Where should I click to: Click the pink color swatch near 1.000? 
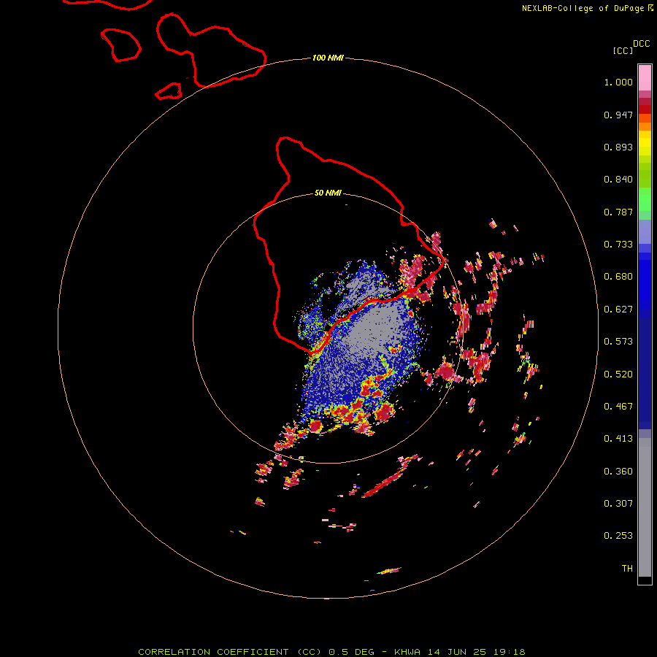click(645, 78)
